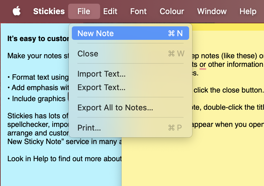Open the Apple menu

click(x=17, y=11)
